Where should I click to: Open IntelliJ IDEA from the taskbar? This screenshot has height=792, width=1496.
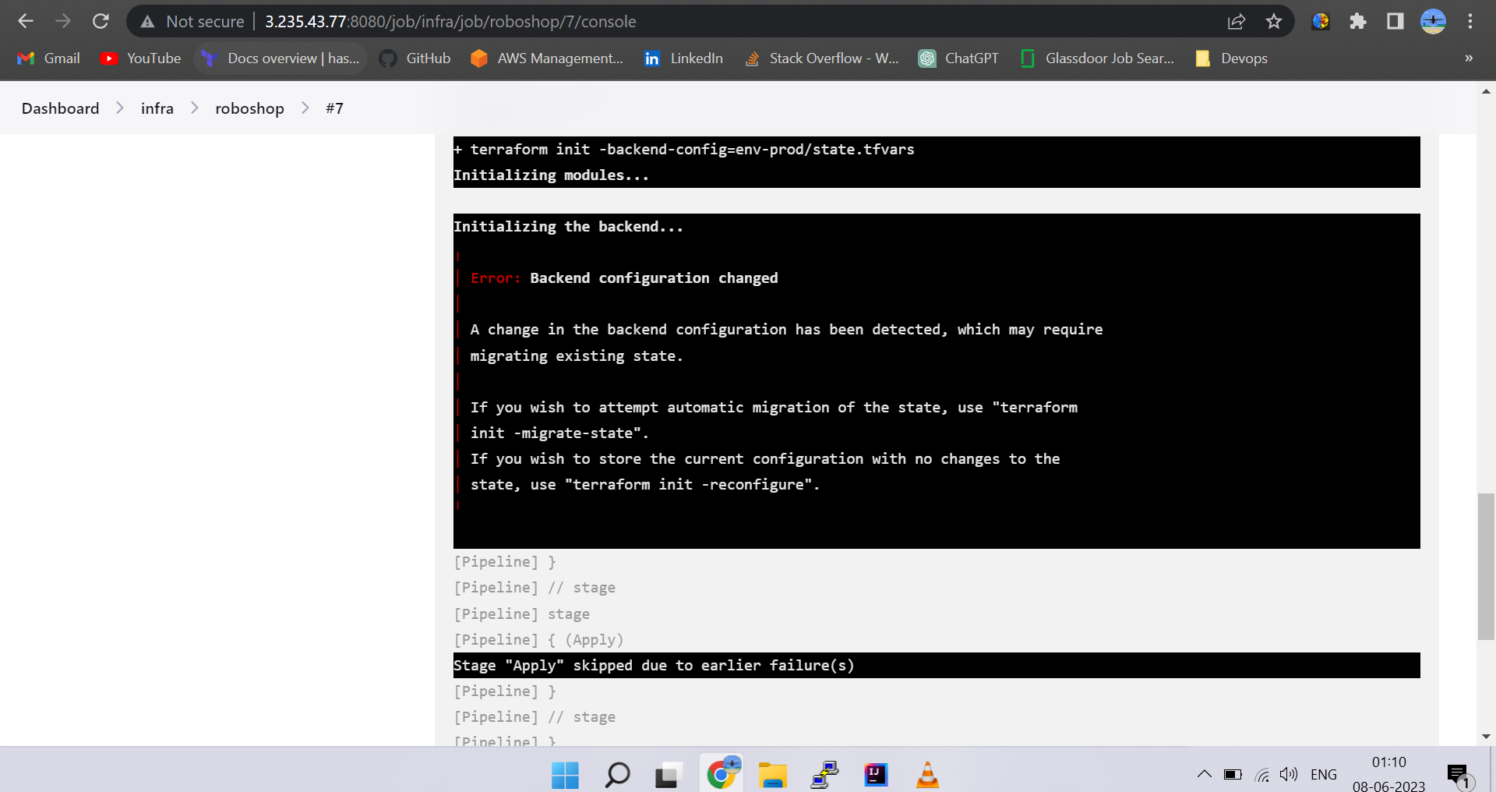(x=876, y=775)
